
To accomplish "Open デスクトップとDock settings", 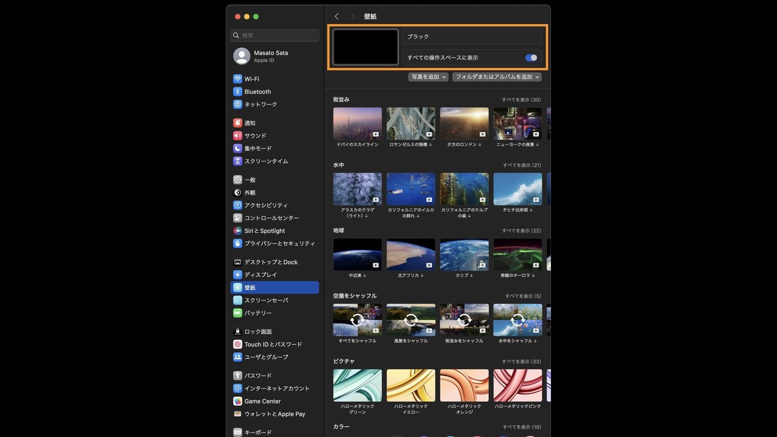I will tap(265, 262).
